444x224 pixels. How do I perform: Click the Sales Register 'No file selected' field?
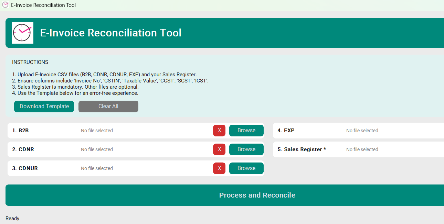tap(362, 149)
